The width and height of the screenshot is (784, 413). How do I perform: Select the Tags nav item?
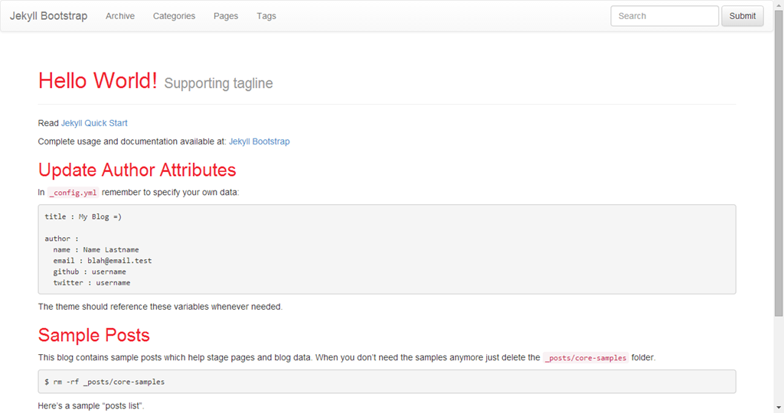pos(266,16)
